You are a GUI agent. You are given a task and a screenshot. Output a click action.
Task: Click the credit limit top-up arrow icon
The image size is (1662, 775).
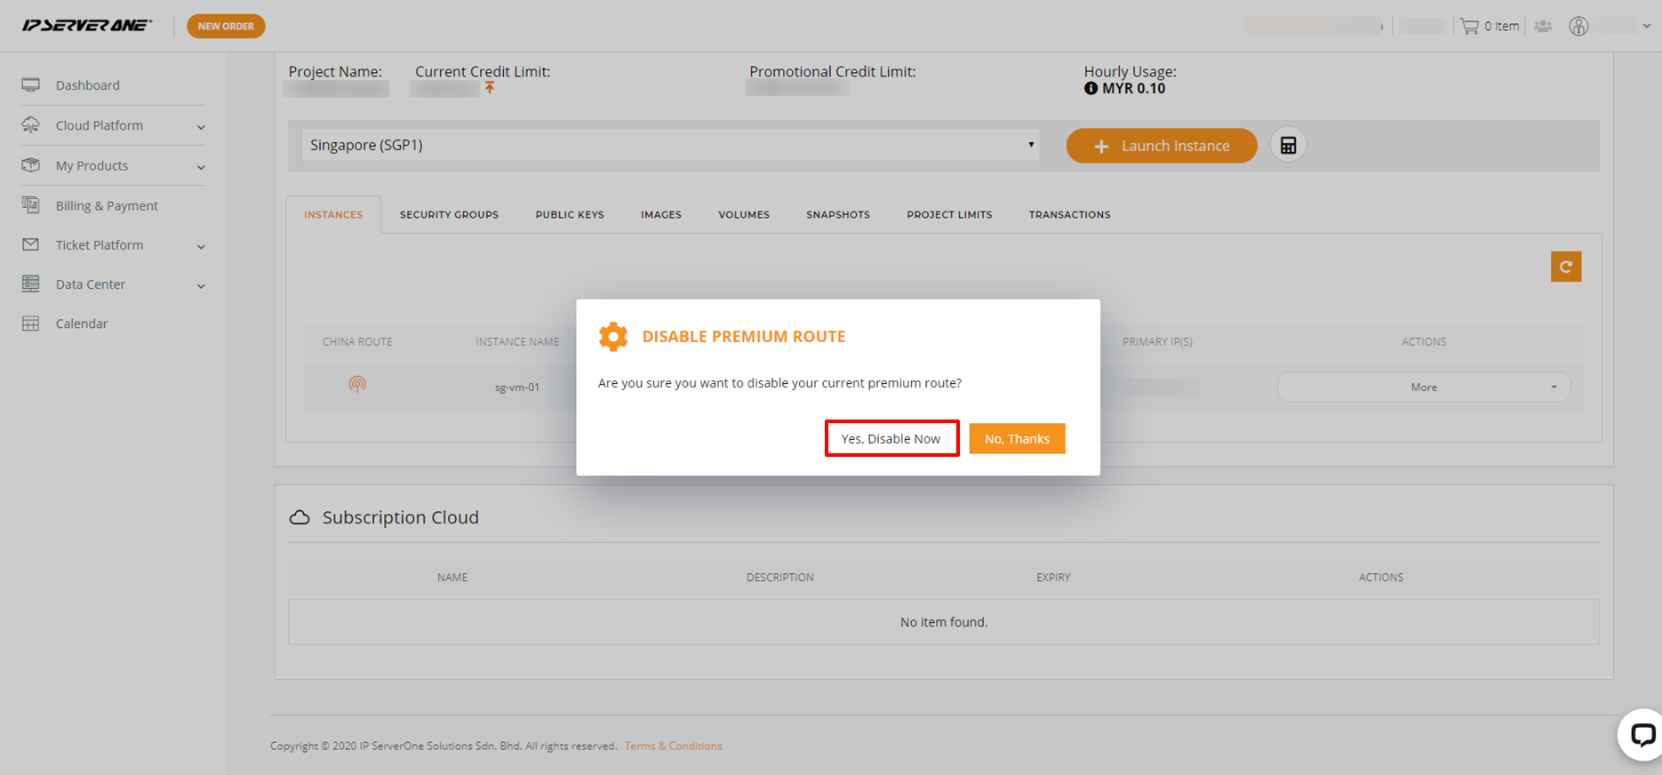pyautogui.click(x=490, y=88)
